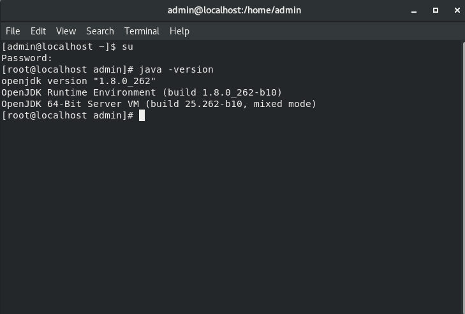Click the admin@localhost window title bar
The height and width of the screenshot is (314, 465).
coord(233,10)
